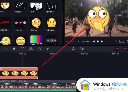Choose the black-and-white thumbs-up meme sticker
This screenshot has height=92, width=128.
36,6
